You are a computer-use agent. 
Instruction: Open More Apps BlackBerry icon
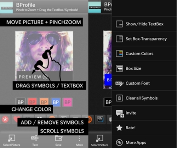click(119, 142)
